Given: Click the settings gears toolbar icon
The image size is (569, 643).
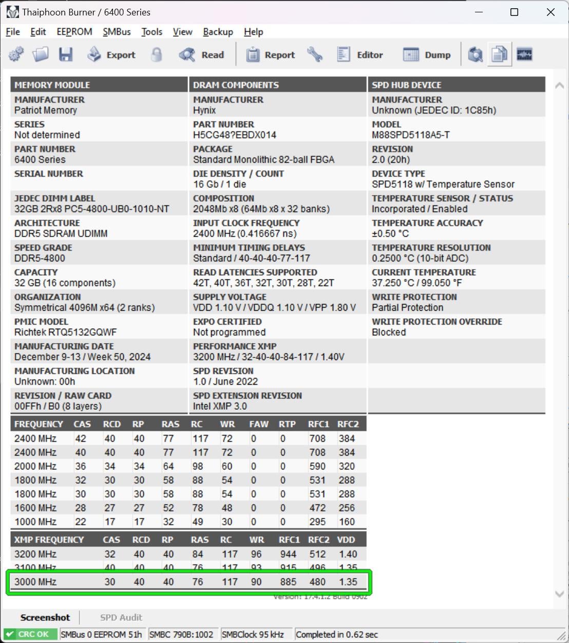Looking at the screenshot, I should 16,54.
